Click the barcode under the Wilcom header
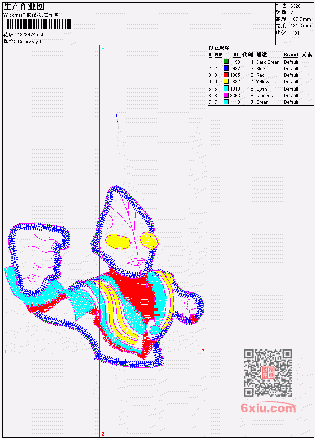315x438 pixels. coord(38,24)
